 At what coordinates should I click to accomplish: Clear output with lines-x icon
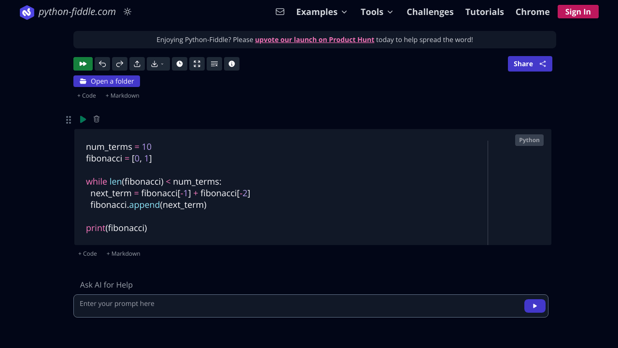coord(214,64)
